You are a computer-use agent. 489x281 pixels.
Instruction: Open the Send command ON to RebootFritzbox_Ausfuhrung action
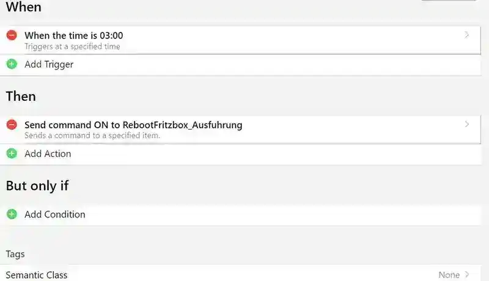pos(133,125)
